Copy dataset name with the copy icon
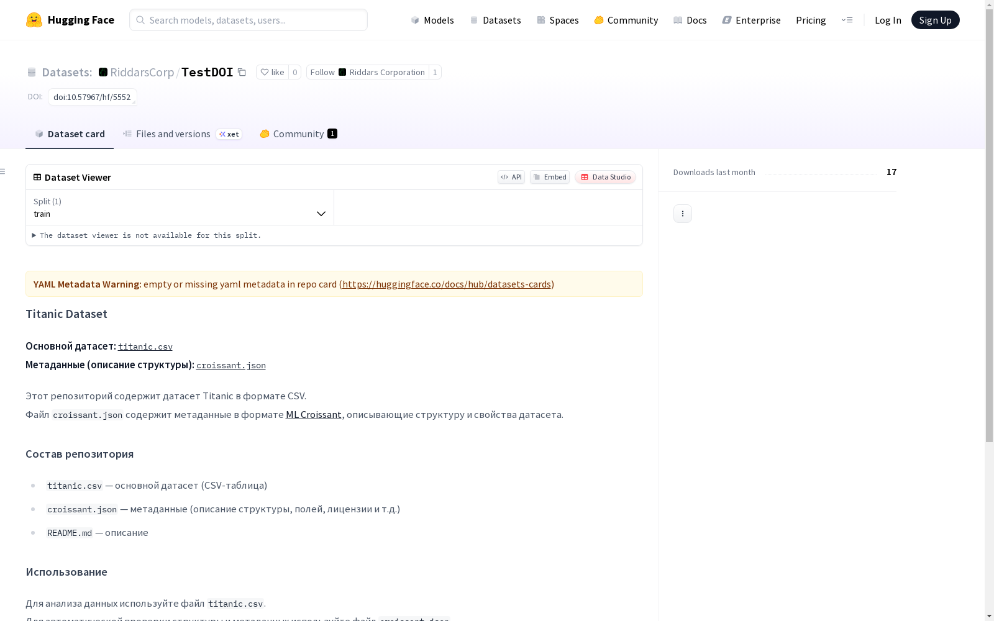This screenshot has height=621, width=994. (242, 72)
